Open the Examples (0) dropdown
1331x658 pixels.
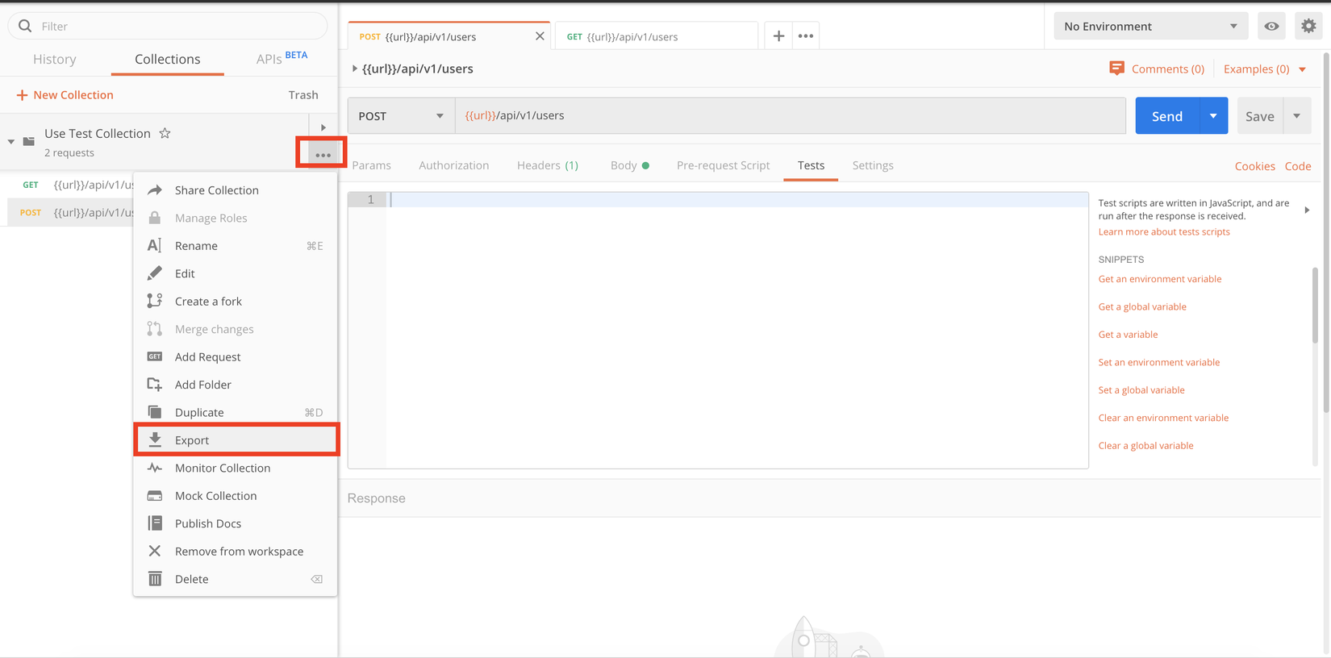[1264, 69]
